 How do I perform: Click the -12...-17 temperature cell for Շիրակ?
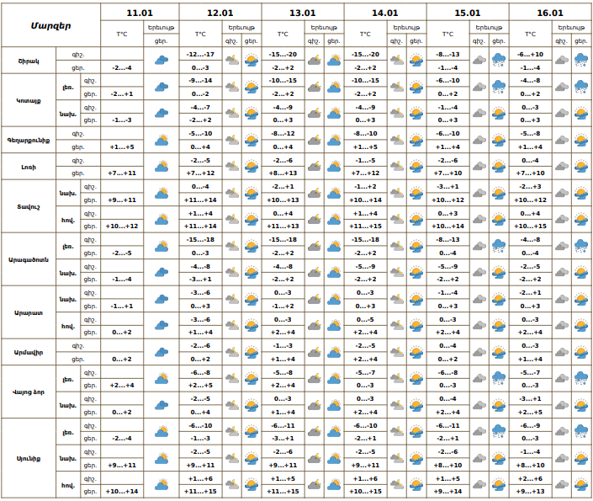pyautogui.click(x=200, y=54)
